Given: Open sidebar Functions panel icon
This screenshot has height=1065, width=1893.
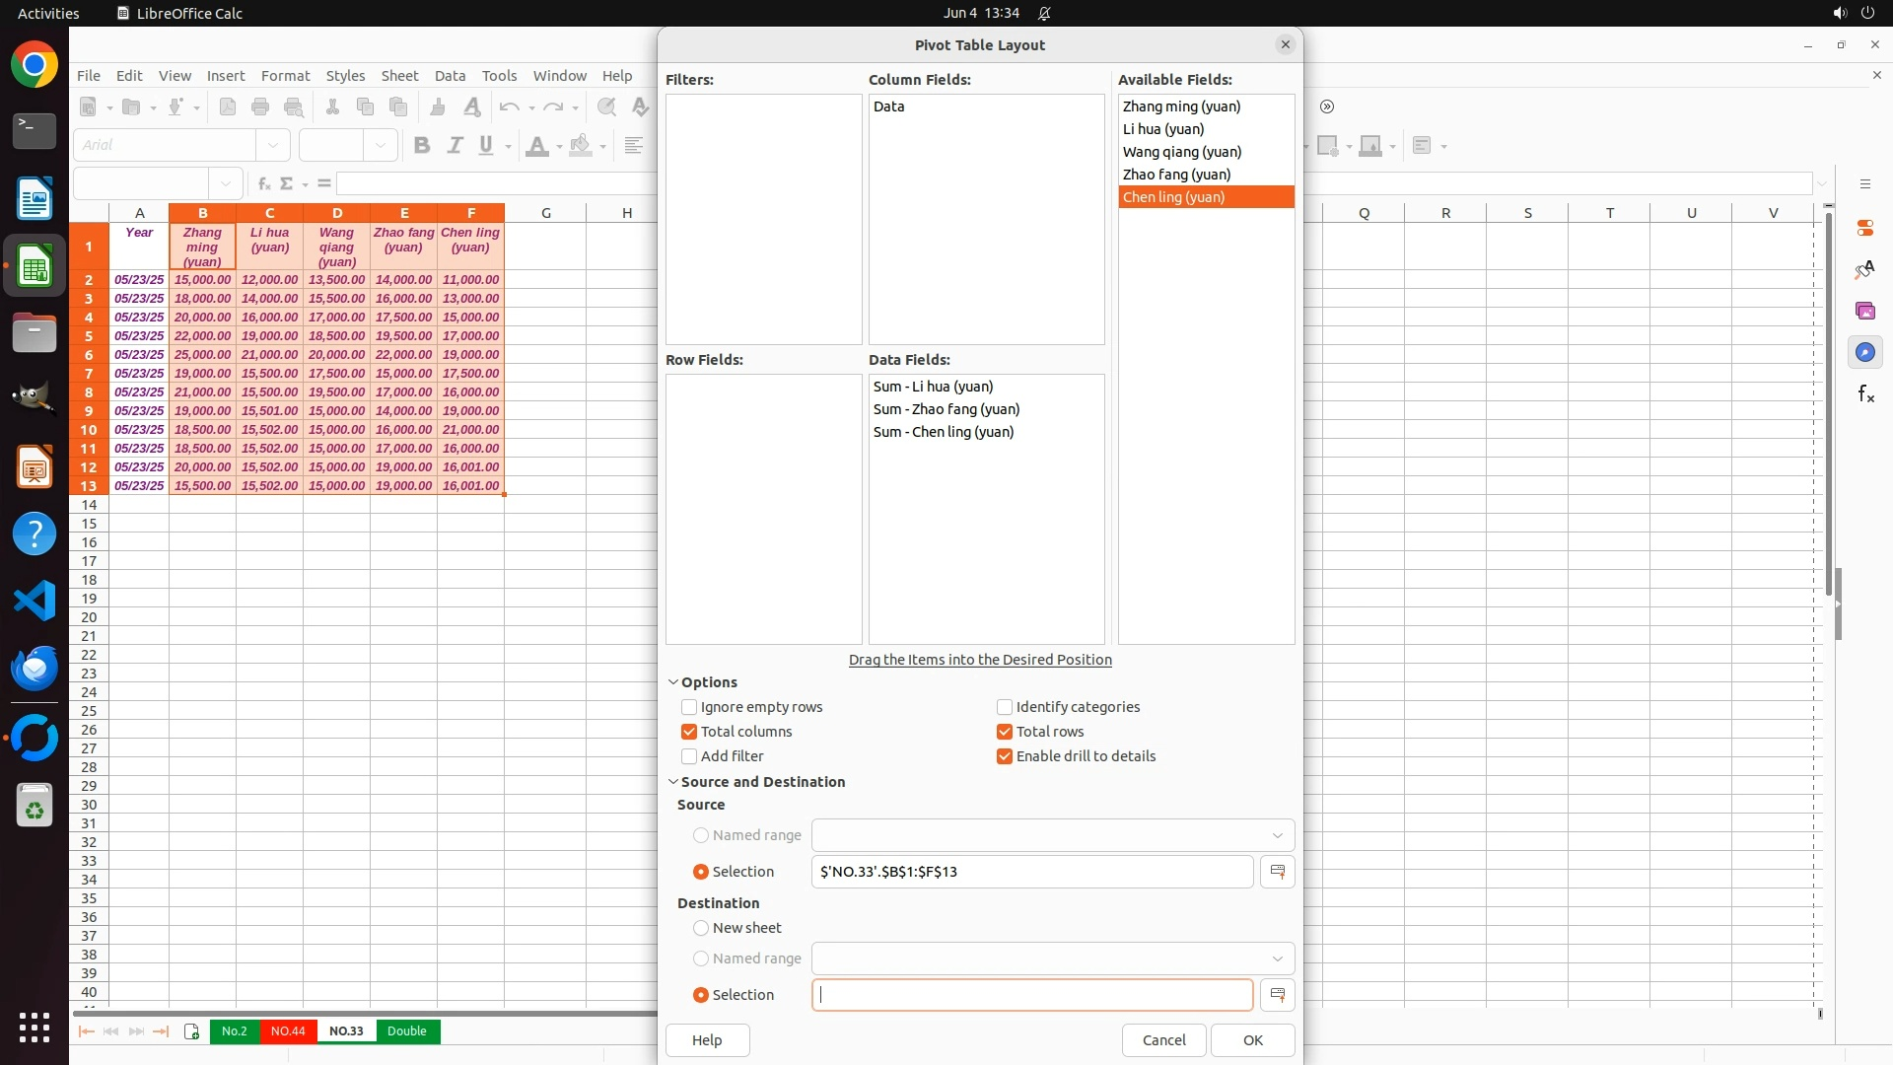Looking at the screenshot, I should 1864,394.
